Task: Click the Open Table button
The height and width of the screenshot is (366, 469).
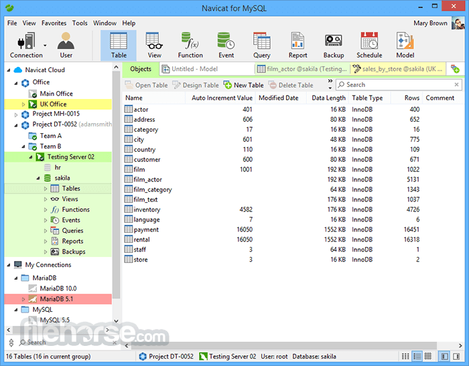Action: [x=146, y=85]
